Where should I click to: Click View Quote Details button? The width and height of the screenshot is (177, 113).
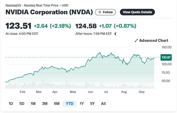coord(137,12)
